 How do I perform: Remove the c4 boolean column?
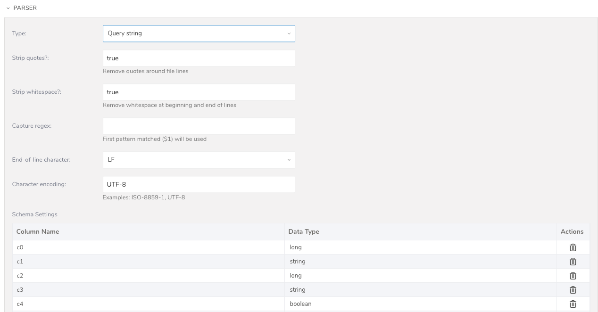coord(573,304)
